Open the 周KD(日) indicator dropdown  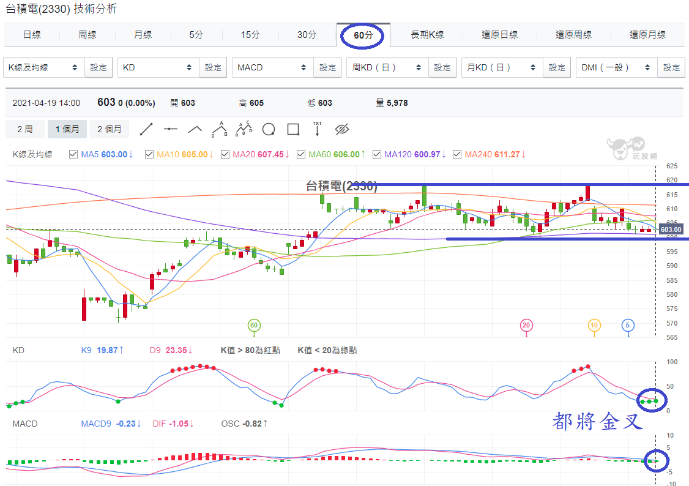point(387,67)
